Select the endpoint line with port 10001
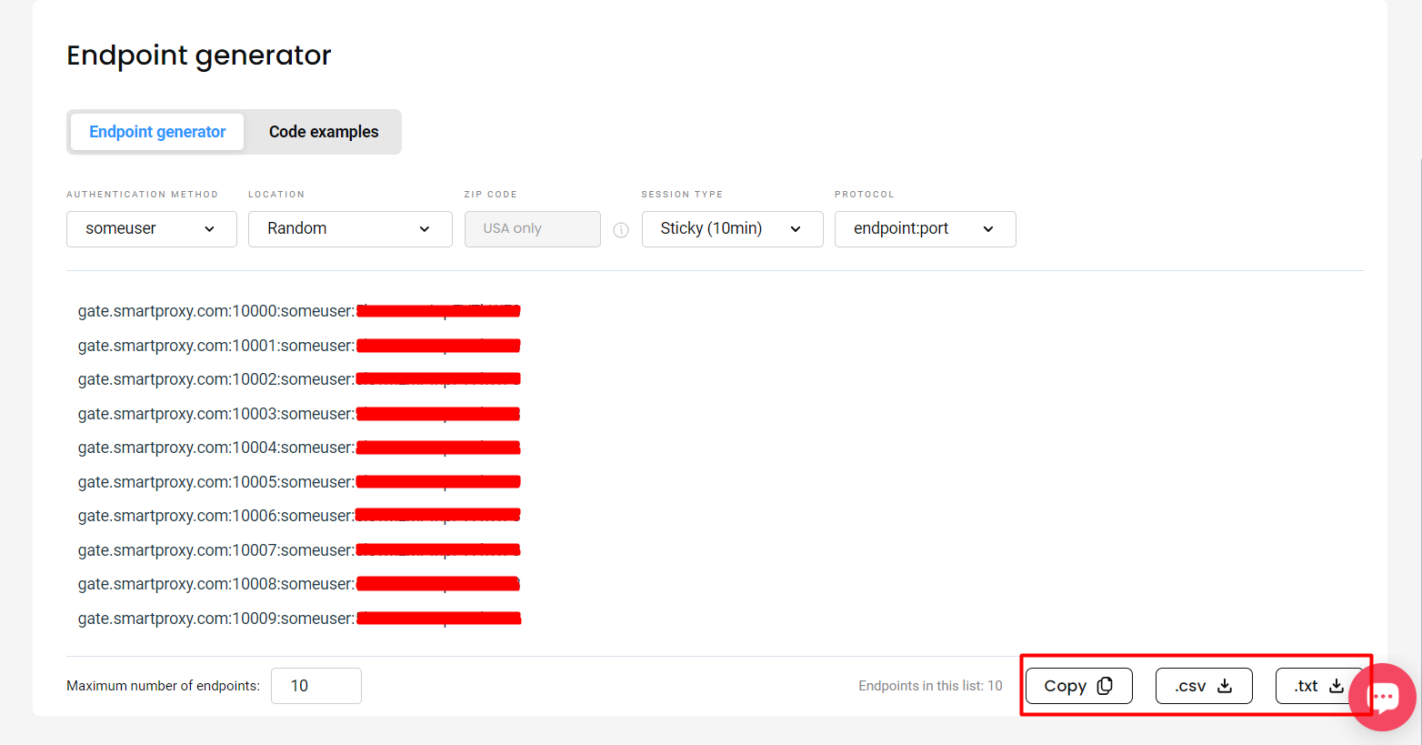This screenshot has width=1422, height=745. click(299, 346)
